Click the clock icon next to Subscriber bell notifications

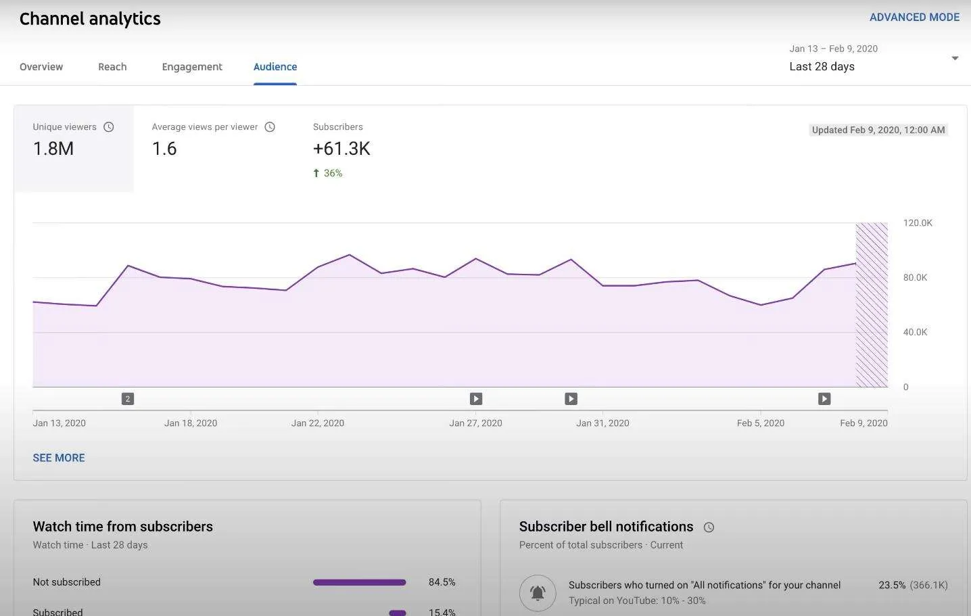pos(709,527)
